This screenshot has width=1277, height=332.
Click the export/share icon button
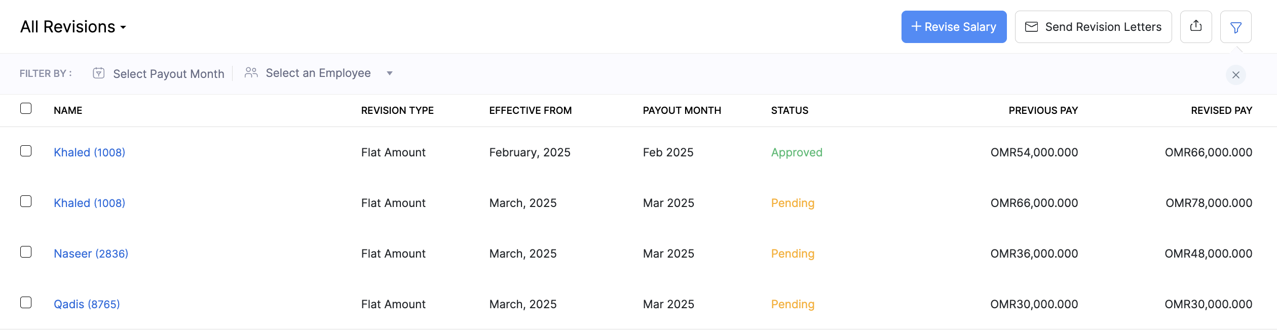1195,26
